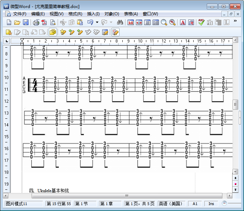
Task: Click the red browse-object dot button
Action: coord(235,184)
